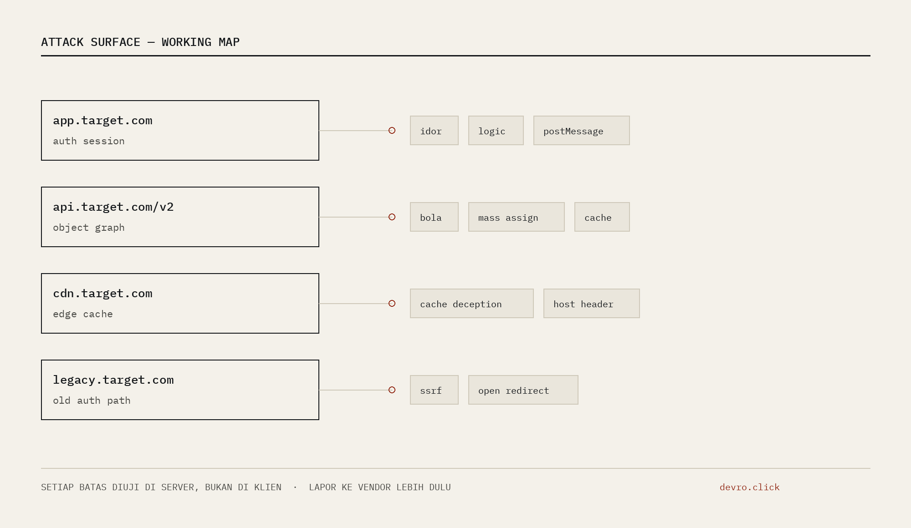Select the legacy.target.com host box

click(x=180, y=390)
